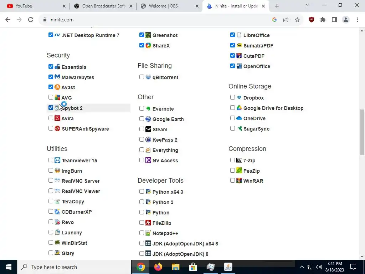Toggle the Chrome side panel
Screen dimensions: 365x274
coord(334,20)
